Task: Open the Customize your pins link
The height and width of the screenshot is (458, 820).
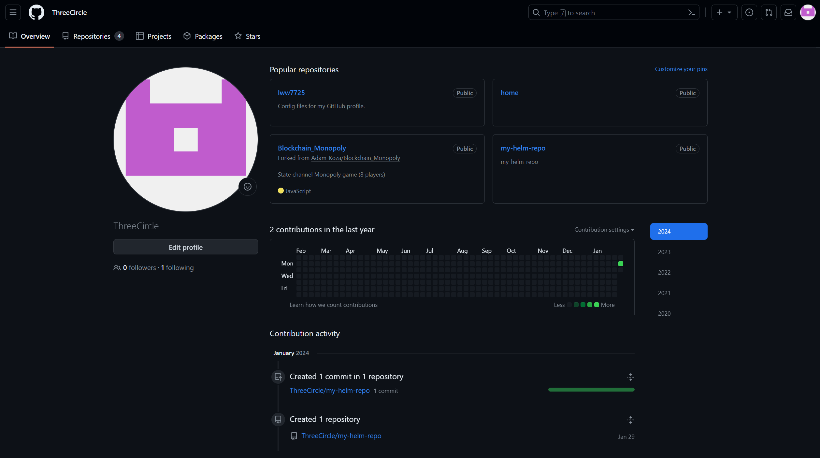Action: [681, 69]
